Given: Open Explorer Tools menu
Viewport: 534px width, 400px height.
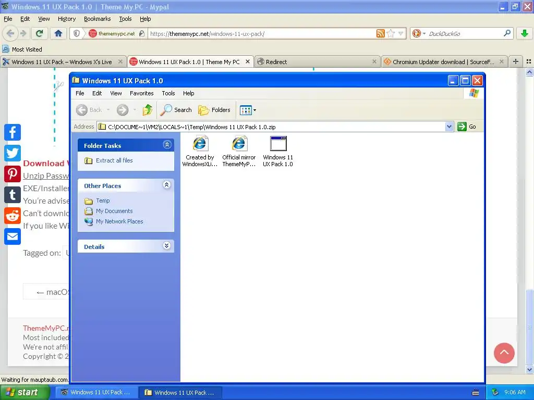Looking at the screenshot, I should click(168, 93).
